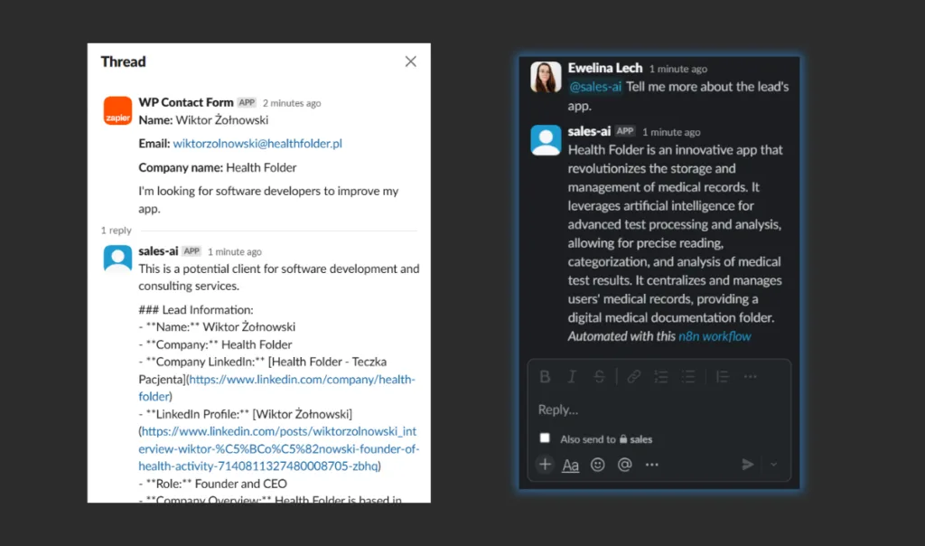
Task: Open sales-ai avatar in the Thread panel
Action: (x=117, y=259)
